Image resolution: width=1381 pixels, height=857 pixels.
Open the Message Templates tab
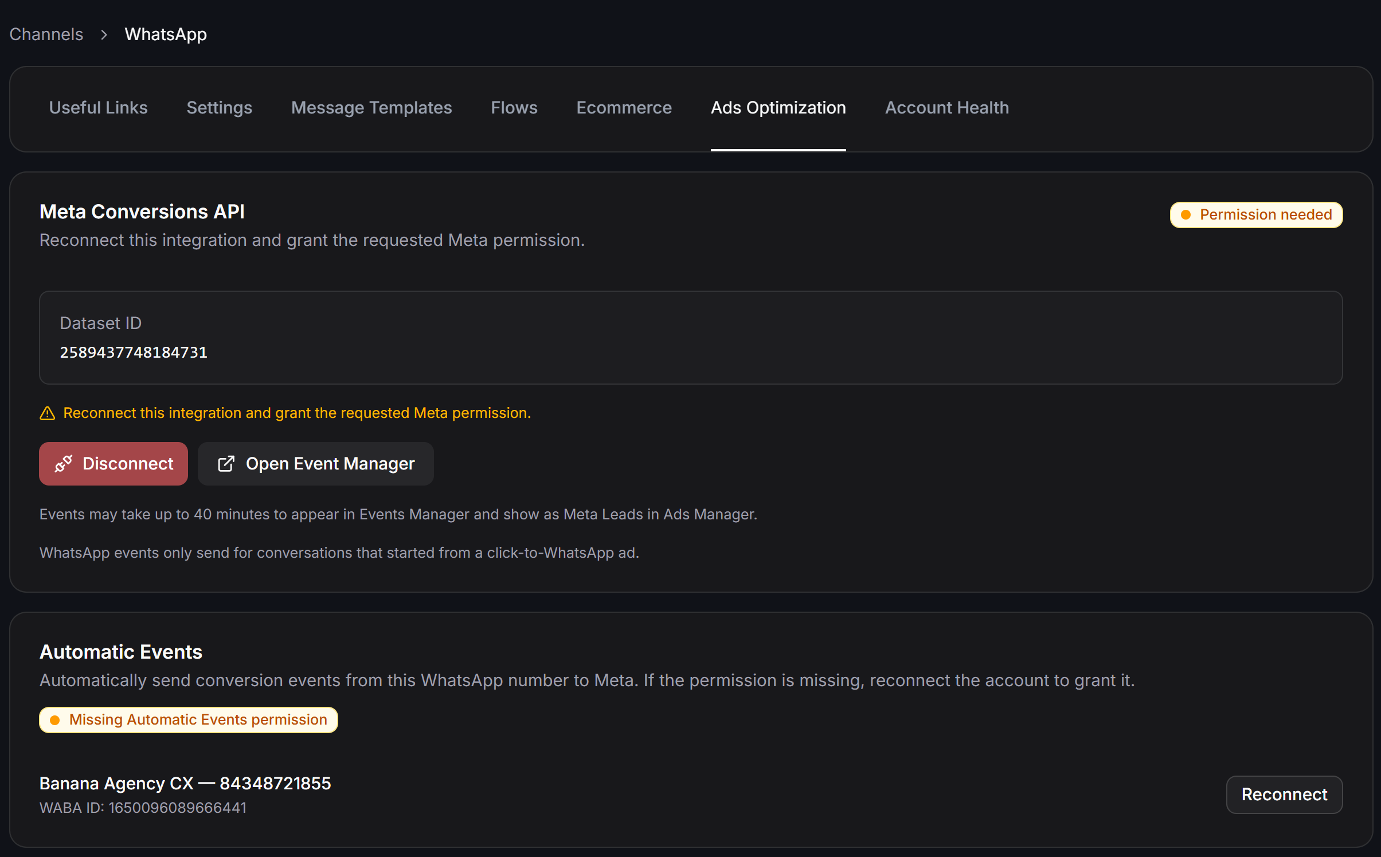point(371,108)
